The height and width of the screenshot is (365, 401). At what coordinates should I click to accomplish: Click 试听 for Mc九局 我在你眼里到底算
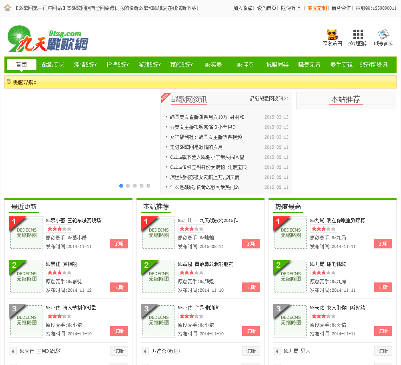(383, 244)
